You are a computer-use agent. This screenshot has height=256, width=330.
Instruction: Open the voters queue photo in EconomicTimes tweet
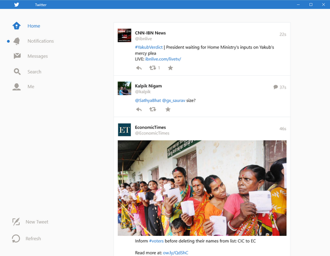click(202, 188)
